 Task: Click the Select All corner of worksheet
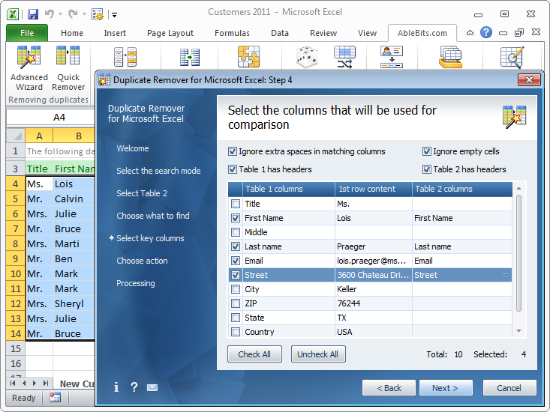point(16,136)
